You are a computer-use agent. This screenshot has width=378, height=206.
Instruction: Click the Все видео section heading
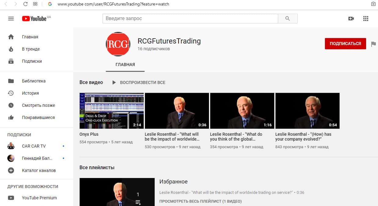[91, 82]
